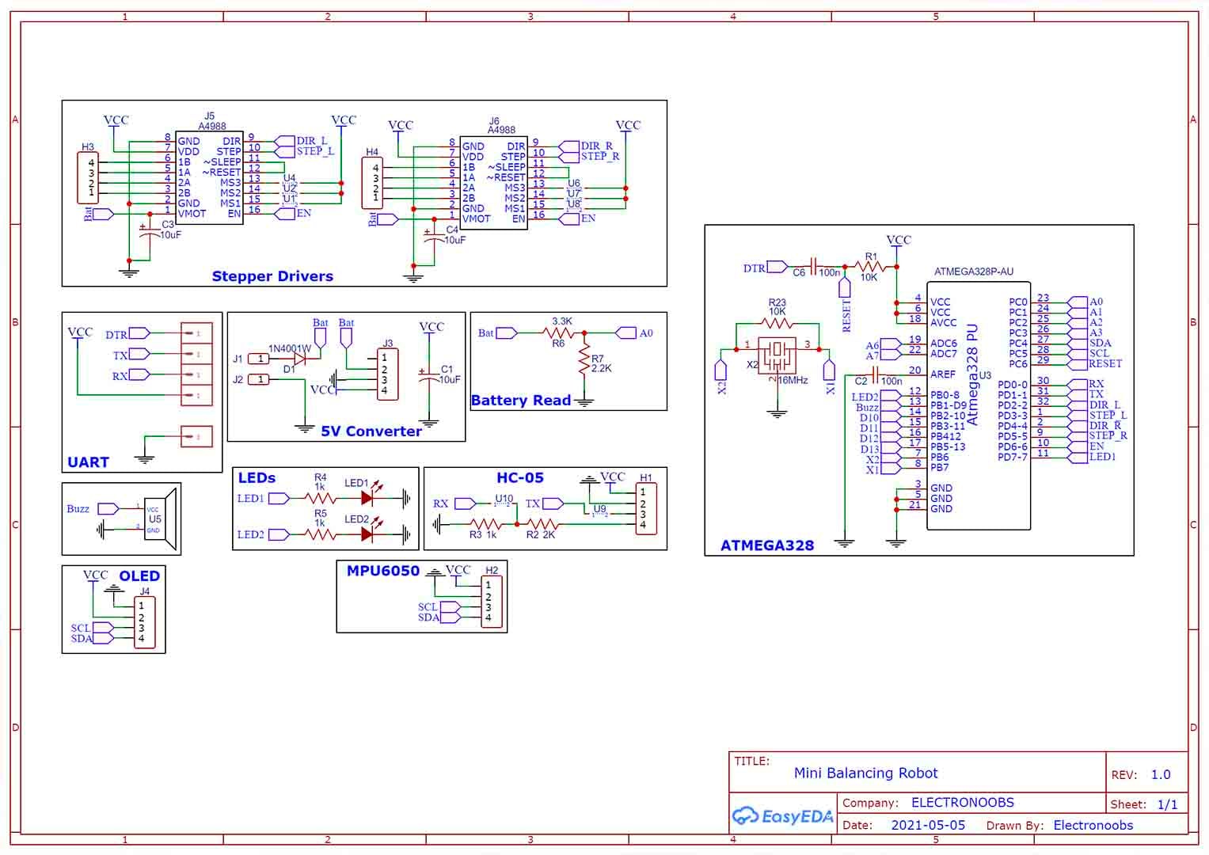Viewport: 1209px width, 855px height.
Task: Select resistor R2 2K in HC-05 block
Action: (543, 524)
